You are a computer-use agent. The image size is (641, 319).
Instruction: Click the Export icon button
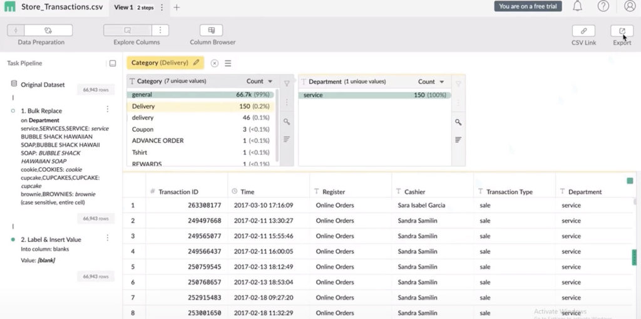coord(622,31)
